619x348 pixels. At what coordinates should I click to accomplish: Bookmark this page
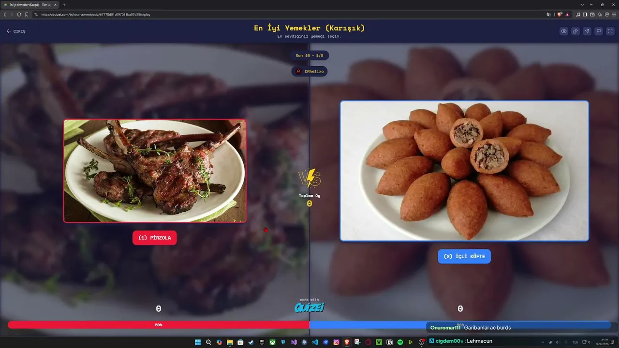pos(27,14)
